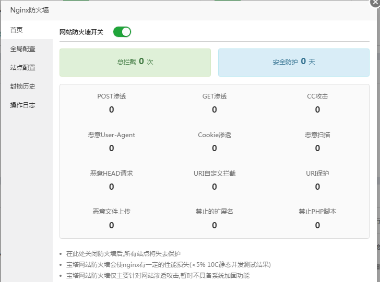Click the count under GET渗透
This screenshot has height=282, width=380.
(215, 109)
